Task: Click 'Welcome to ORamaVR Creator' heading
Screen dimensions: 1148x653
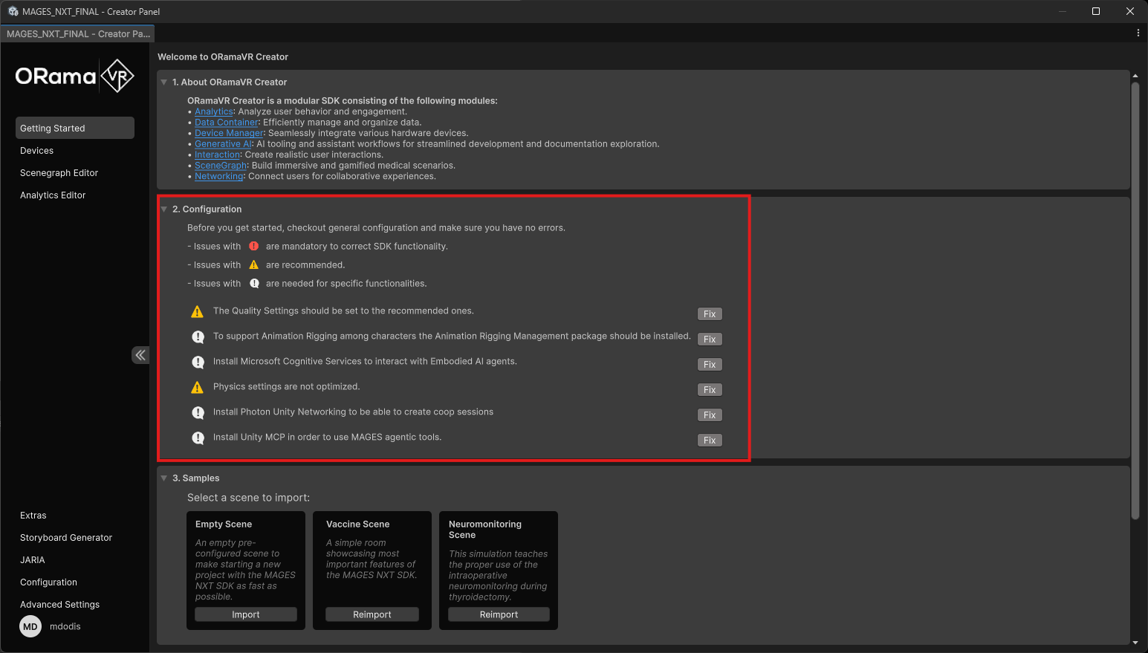Action: [x=223, y=56]
